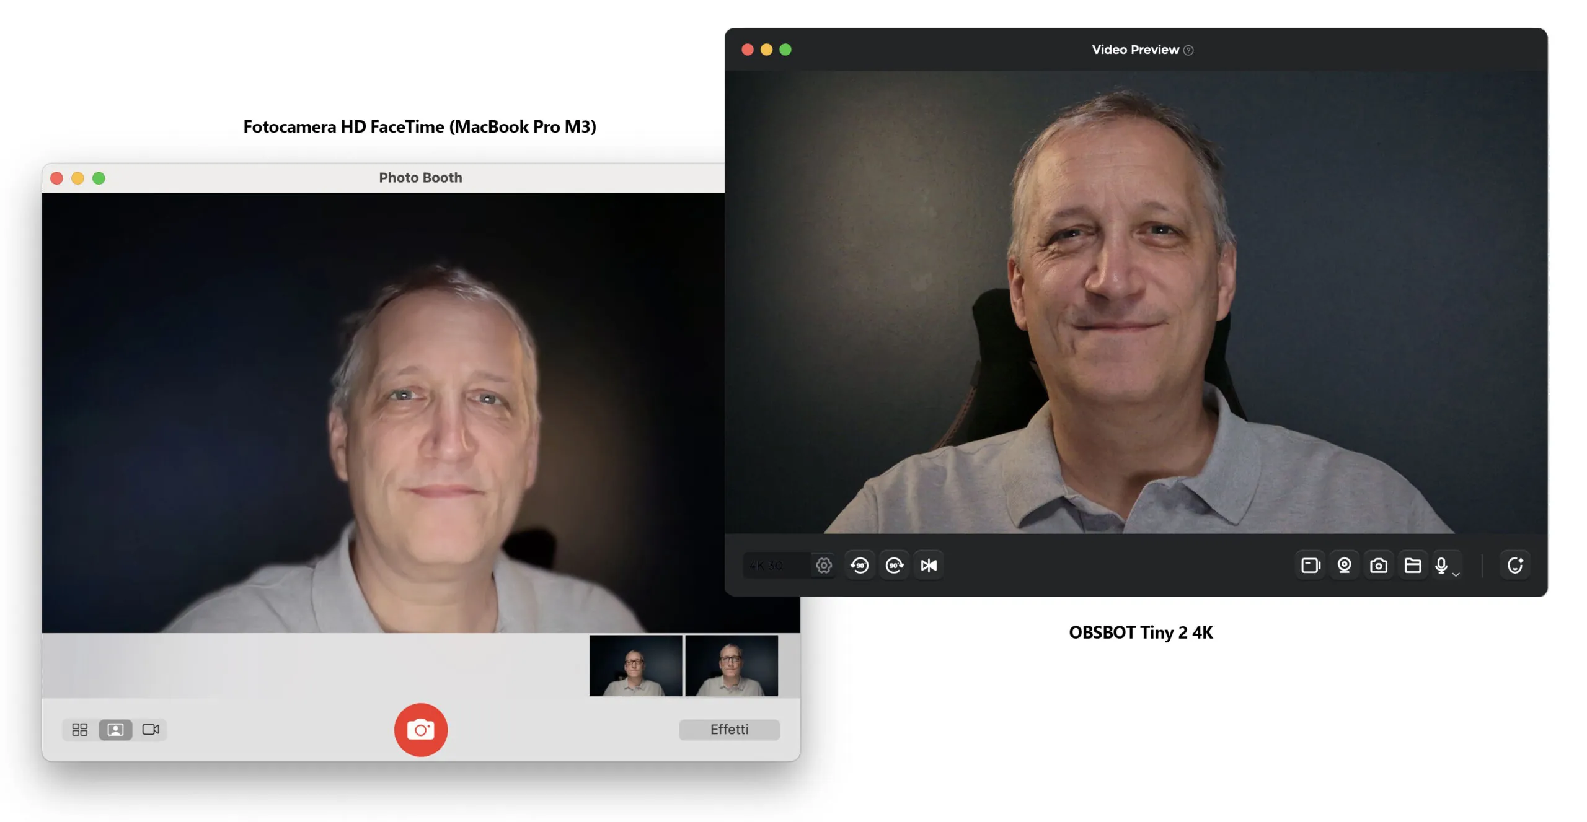Open the recordings folder icon
The image size is (1587, 822).
[x=1412, y=565]
